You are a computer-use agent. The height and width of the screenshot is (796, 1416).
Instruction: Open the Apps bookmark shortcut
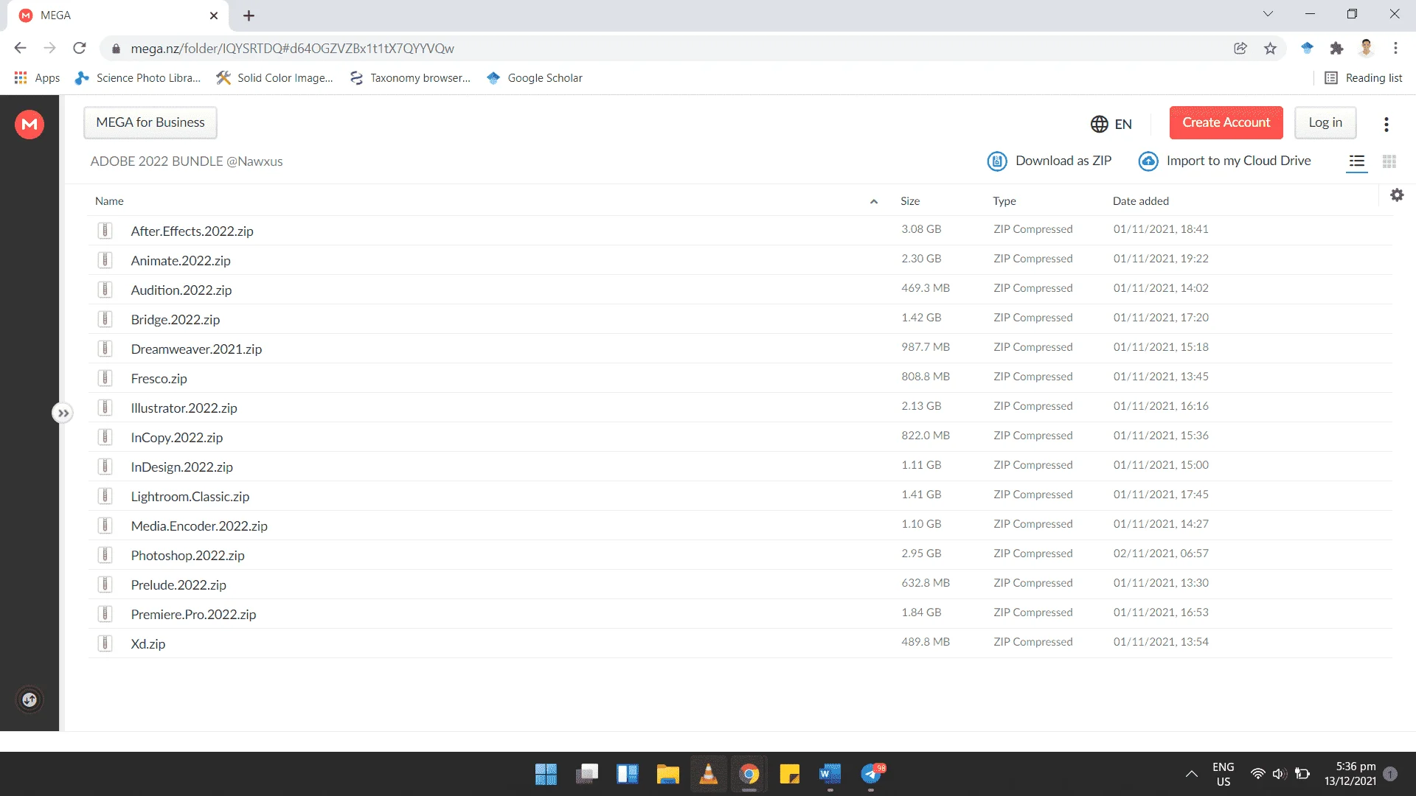pyautogui.click(x=37, y=78)
